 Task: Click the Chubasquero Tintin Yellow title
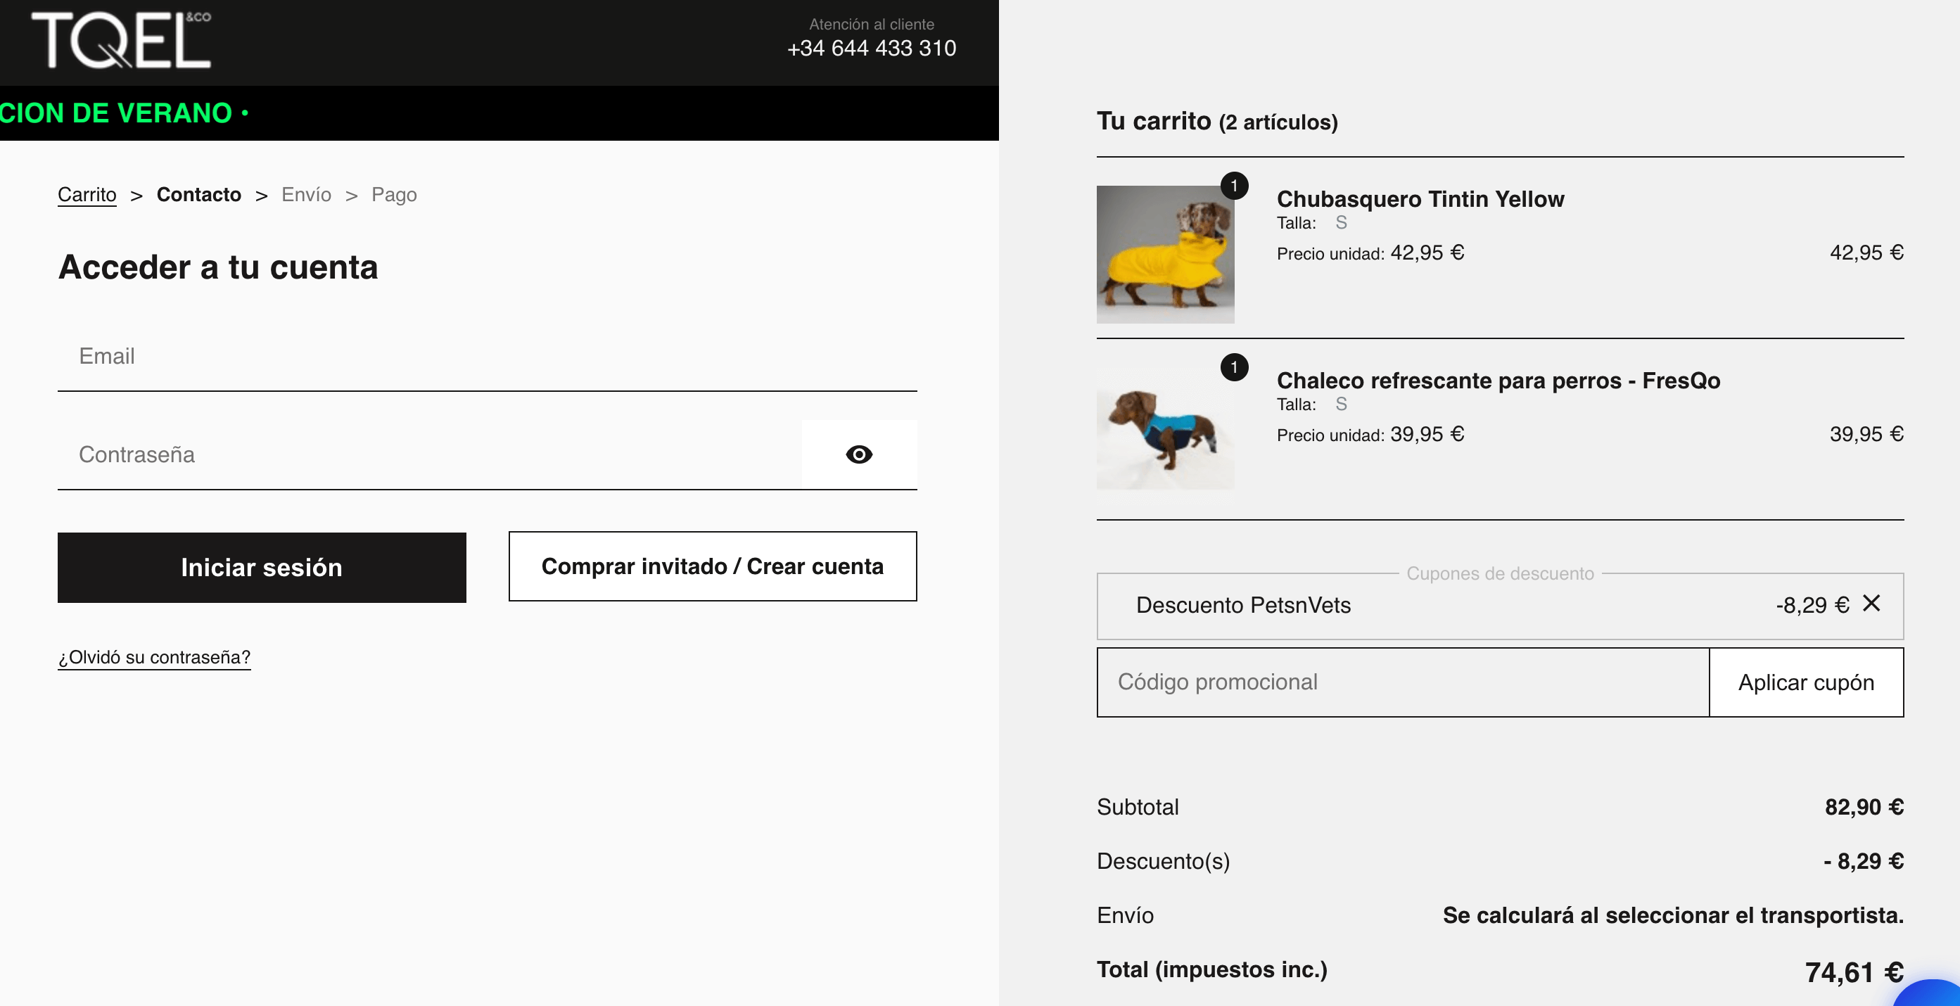(1420, 198)
